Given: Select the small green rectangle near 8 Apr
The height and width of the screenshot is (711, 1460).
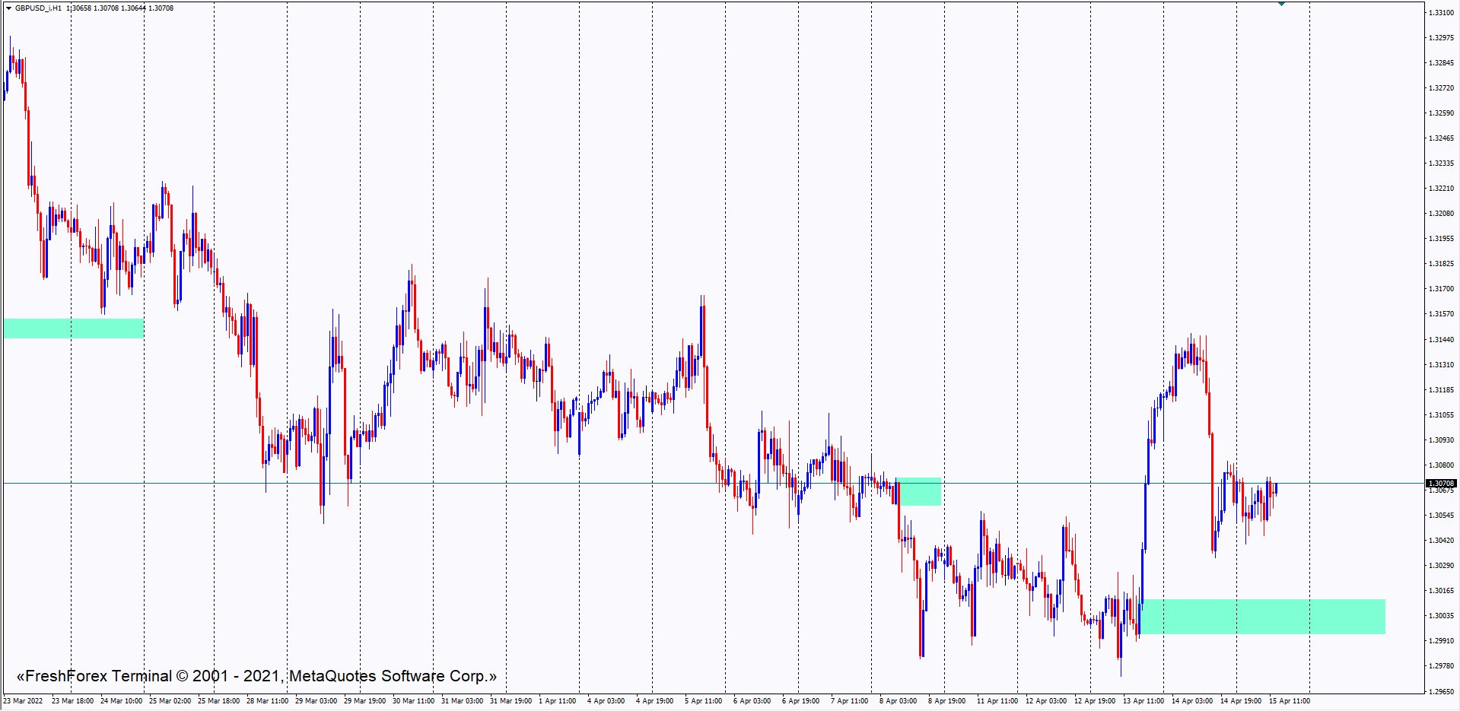Looking at the screenshot, I should click(921, 491).
